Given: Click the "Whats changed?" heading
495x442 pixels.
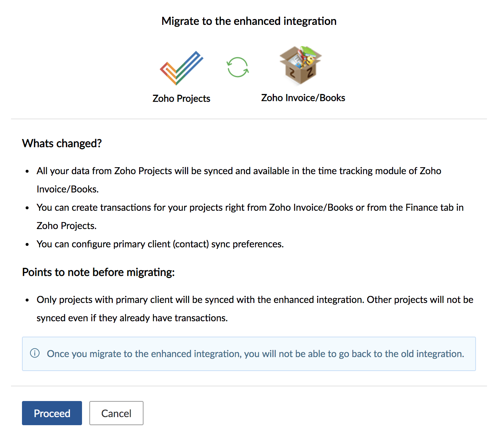Looking at the screenshot, I should 62,143.
